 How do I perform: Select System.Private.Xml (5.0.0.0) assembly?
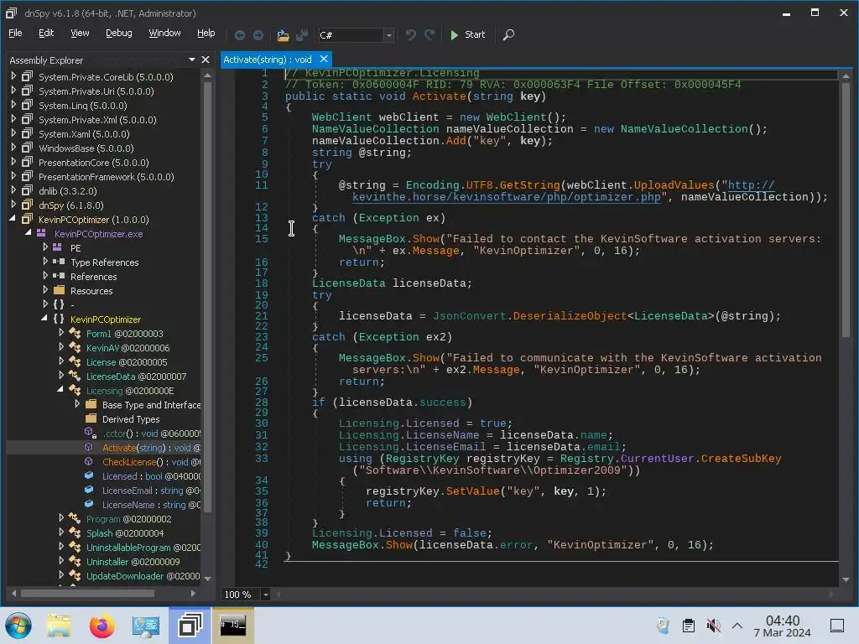(97, 119)
